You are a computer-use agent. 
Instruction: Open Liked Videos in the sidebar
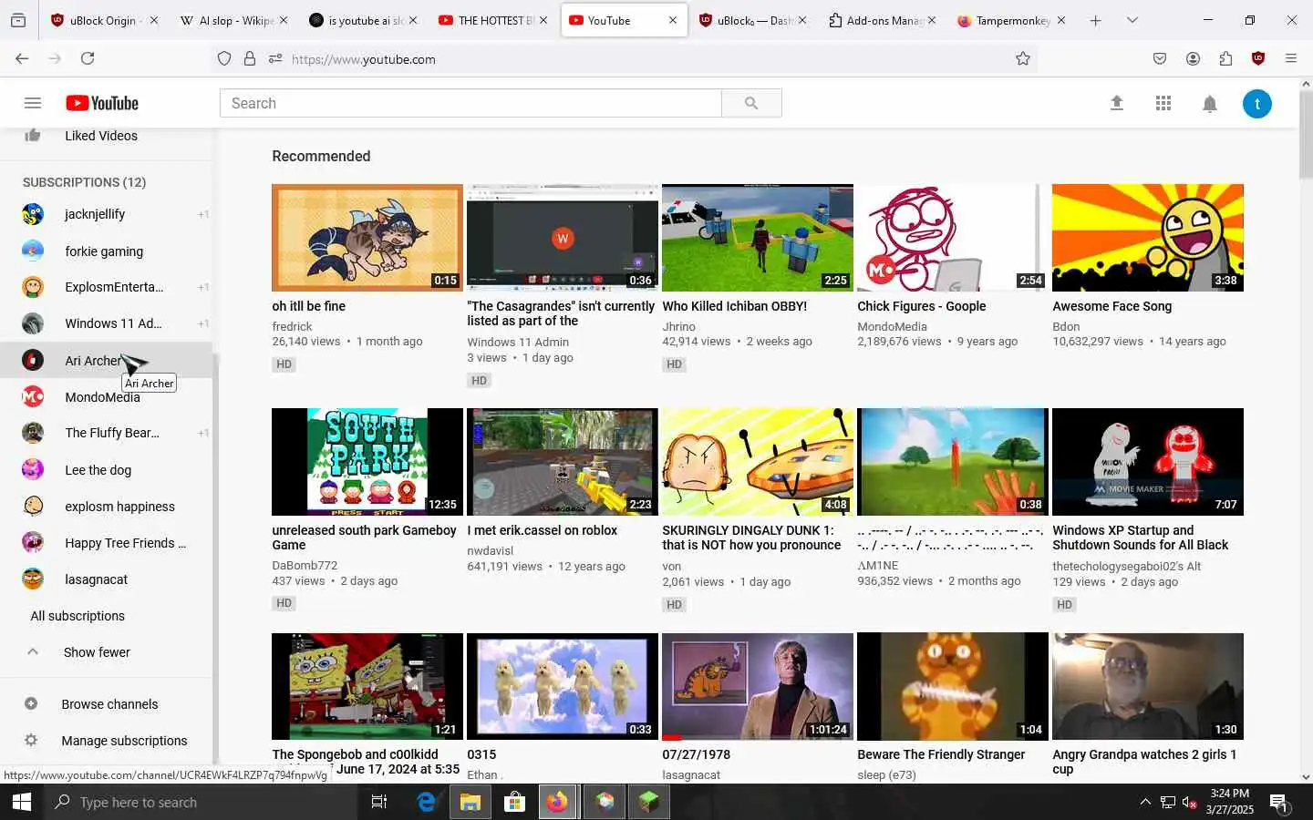point(101,136)
